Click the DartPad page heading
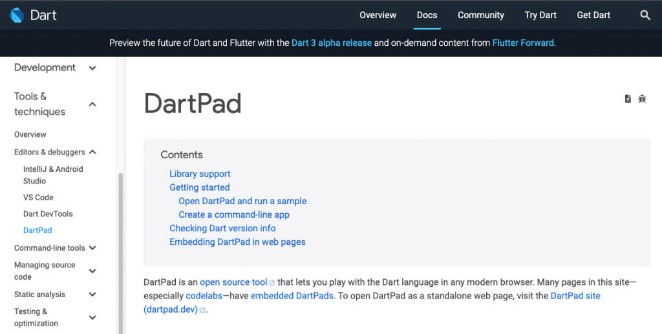 pos(193,103)
